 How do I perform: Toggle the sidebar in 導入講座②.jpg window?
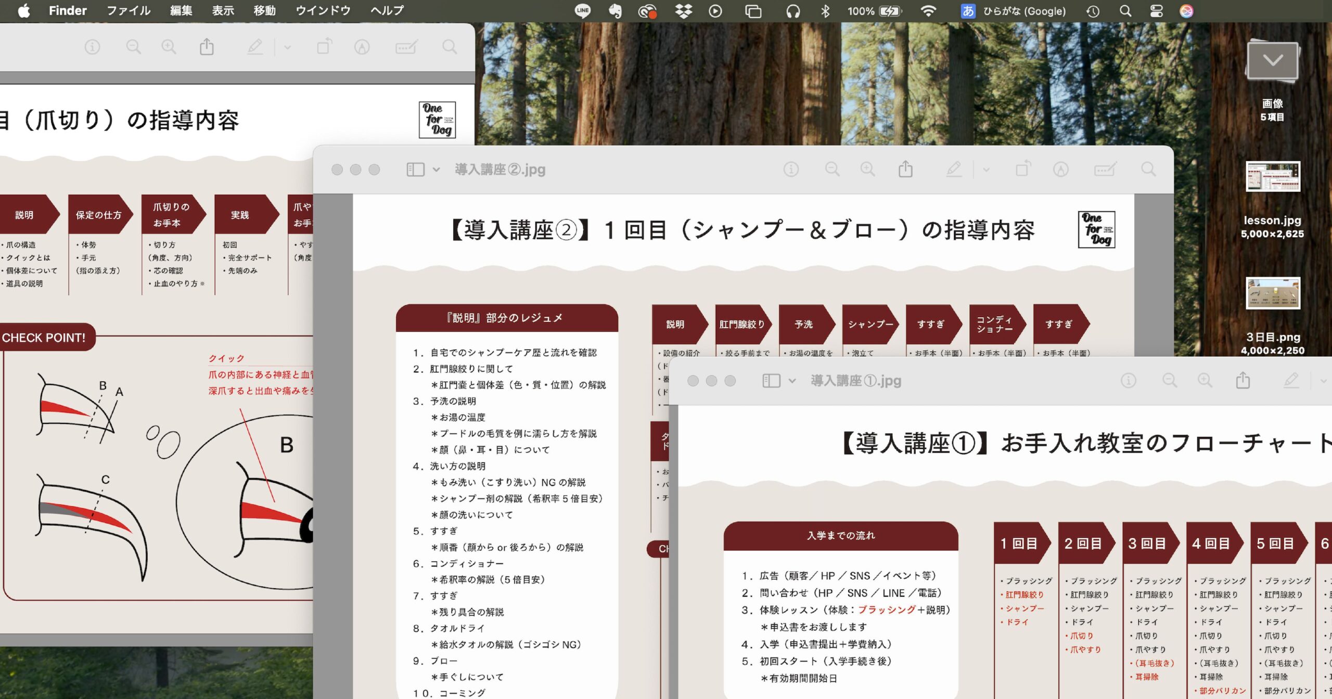415,170
